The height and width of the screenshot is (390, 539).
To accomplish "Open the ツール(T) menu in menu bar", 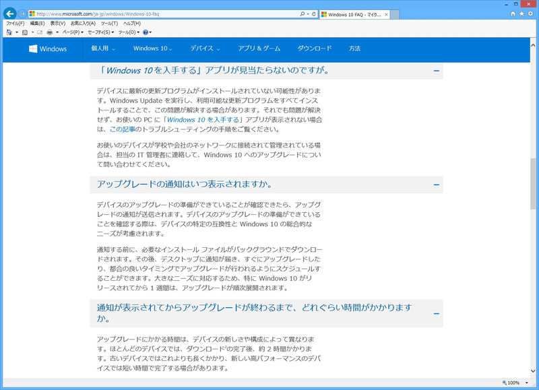I will coord(109,24).
